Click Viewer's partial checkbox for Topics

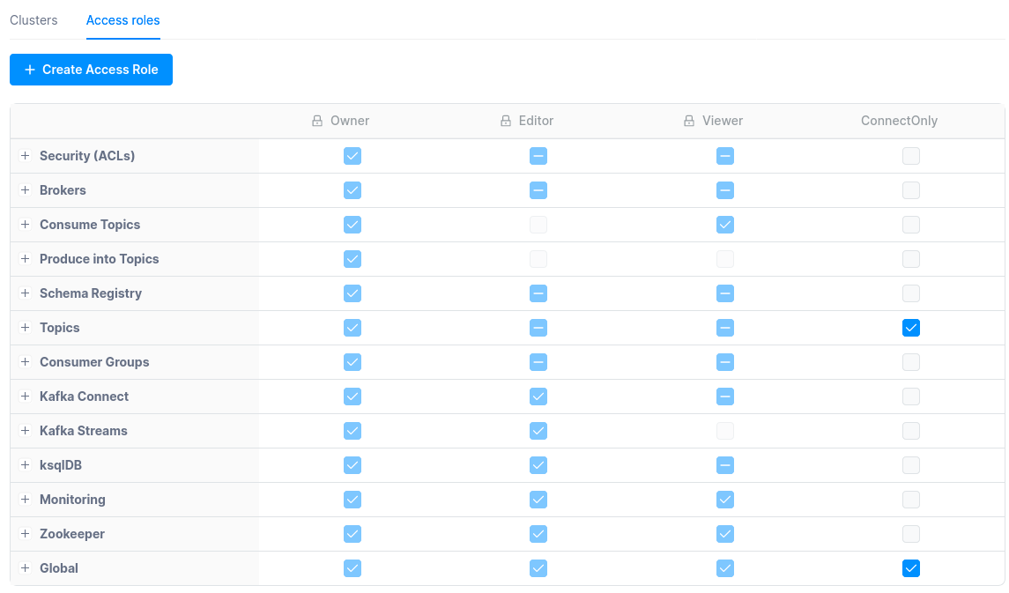(x=725, y=328)
